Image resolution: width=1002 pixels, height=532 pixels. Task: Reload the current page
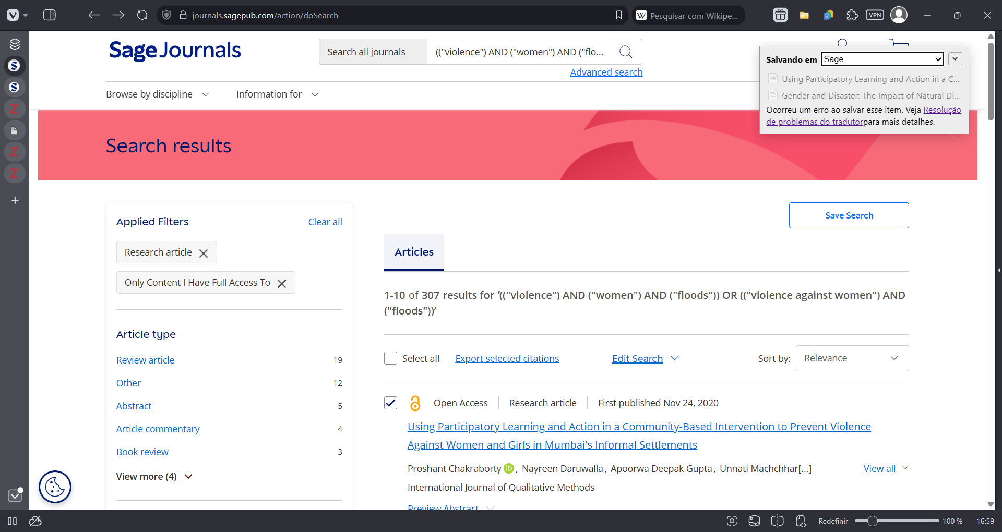tap(142, 15)
